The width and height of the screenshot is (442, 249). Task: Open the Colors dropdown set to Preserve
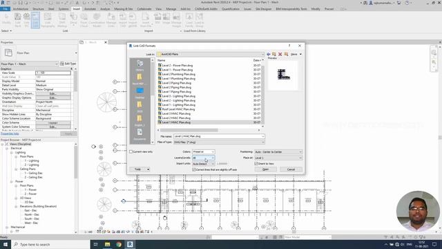[203, 152]
